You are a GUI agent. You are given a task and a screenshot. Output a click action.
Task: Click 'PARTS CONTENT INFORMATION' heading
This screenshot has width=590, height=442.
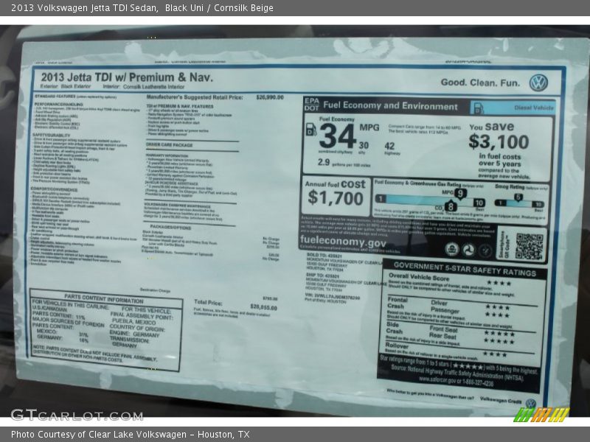tap(104, 298)
